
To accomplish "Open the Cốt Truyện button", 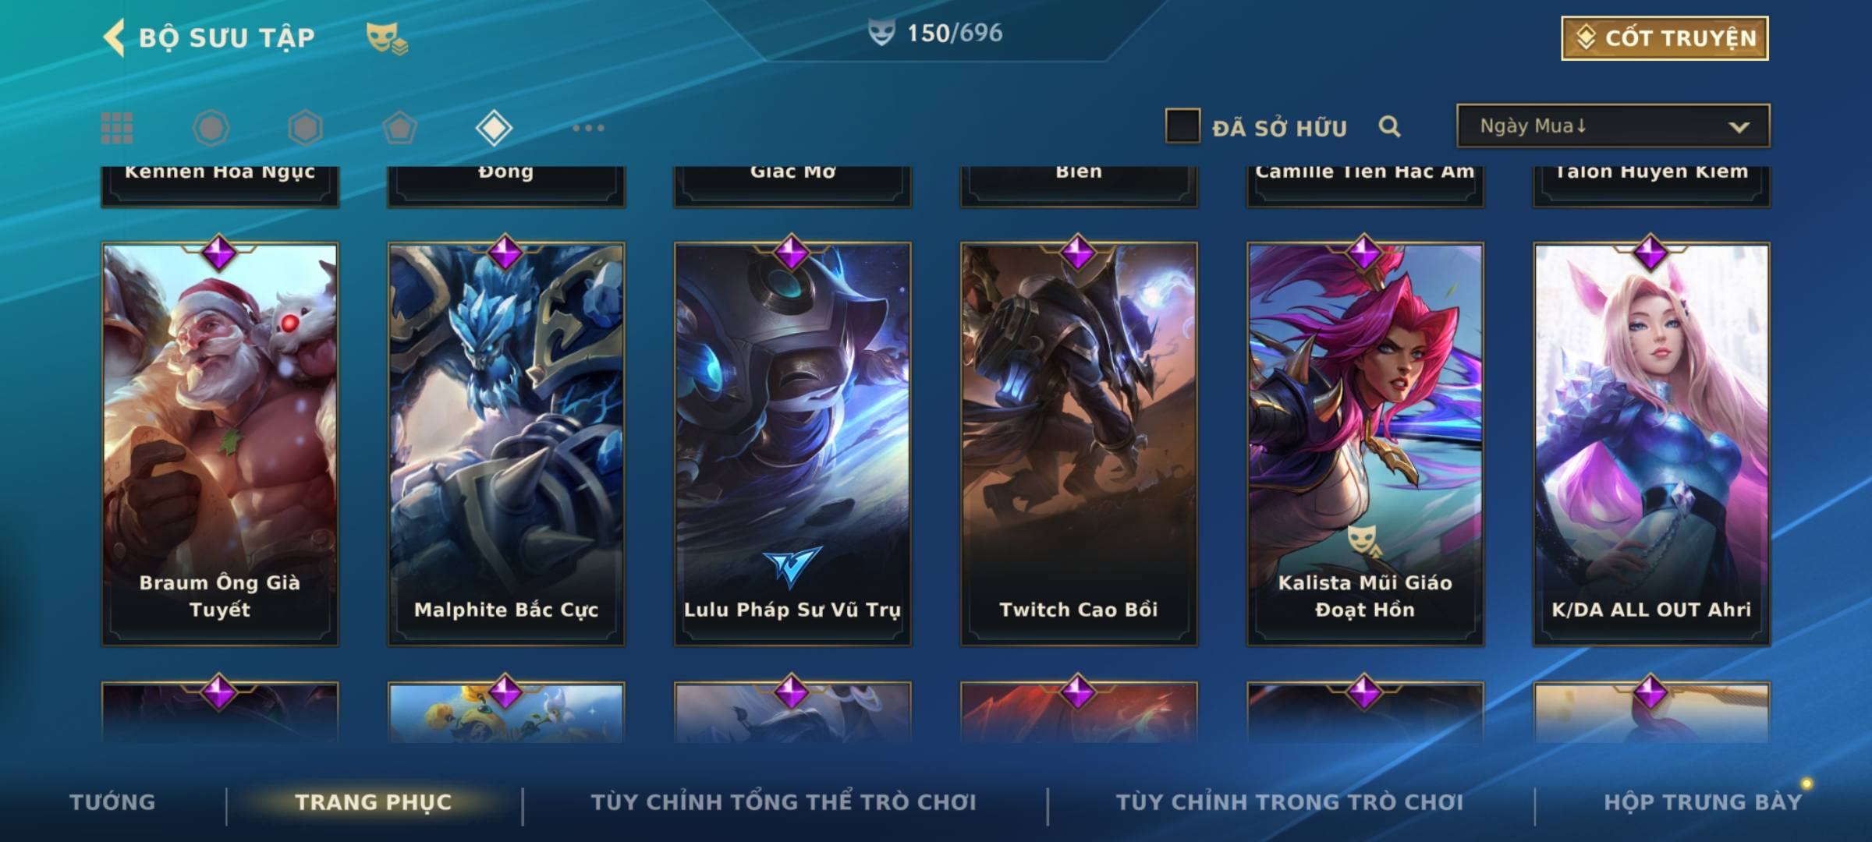I will click(1665, 38).
